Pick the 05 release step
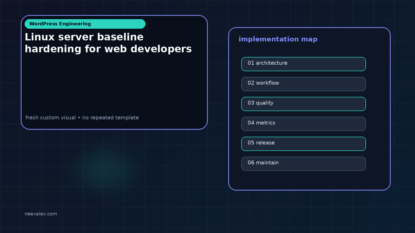This screenshot has width=415, height=233. click(x=303, y=144)
